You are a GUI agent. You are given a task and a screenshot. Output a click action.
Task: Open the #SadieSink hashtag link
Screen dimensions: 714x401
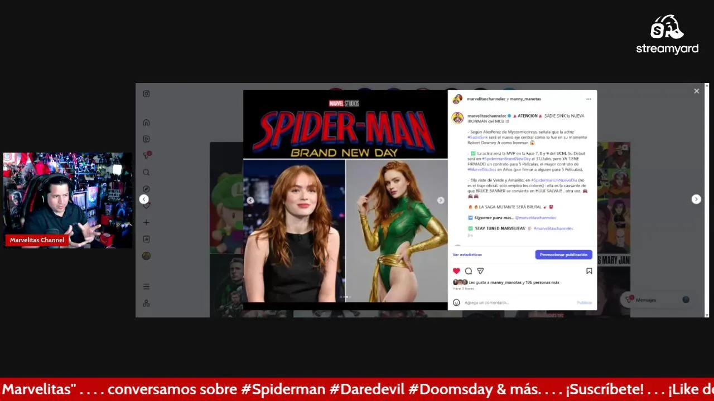477,137
